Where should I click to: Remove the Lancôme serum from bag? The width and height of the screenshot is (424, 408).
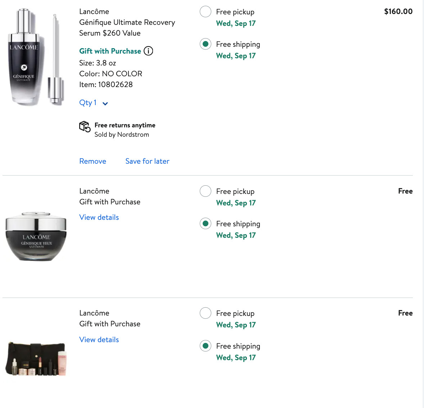93,161
